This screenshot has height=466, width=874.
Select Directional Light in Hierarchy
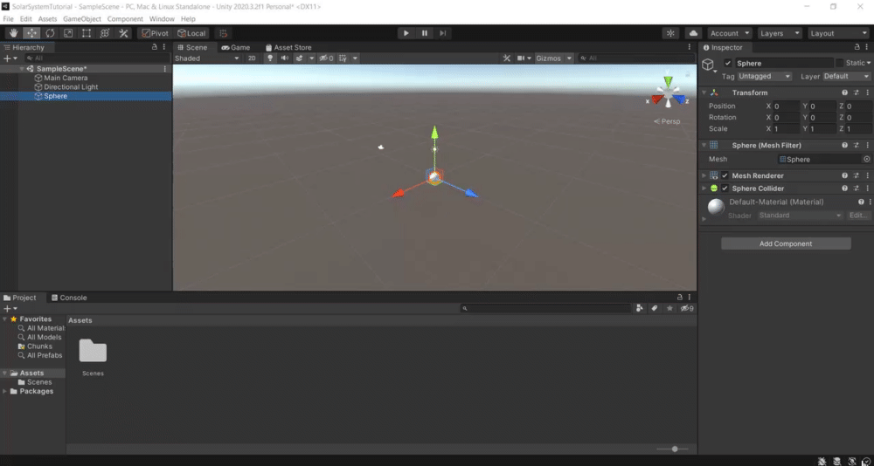(71, 87)
